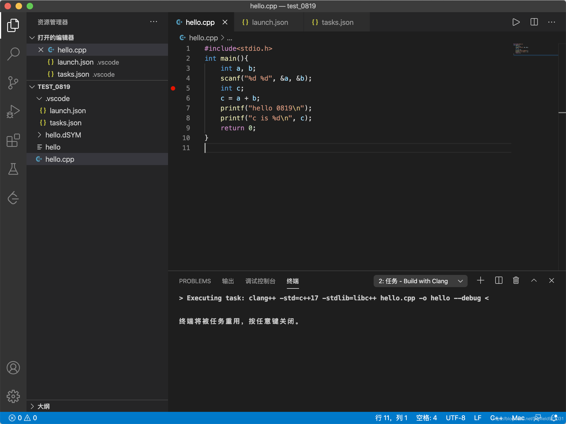566x424 pixels.
Task: Close the bottom panel
Action: (x=552, y=280)
